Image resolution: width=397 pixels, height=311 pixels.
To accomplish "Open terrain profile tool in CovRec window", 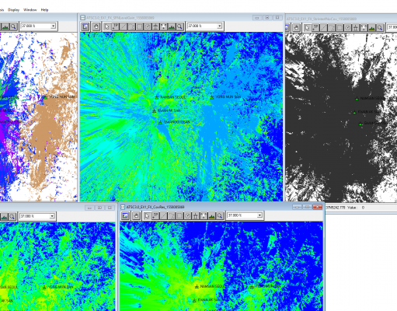I will click(x=211, y=215).
